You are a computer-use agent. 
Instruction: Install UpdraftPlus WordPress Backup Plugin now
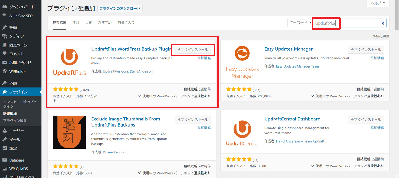point(193,49)
